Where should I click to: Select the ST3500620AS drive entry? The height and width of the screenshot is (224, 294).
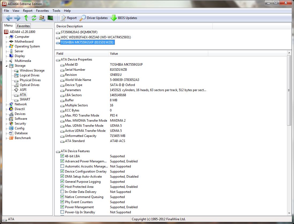point(79,32)
